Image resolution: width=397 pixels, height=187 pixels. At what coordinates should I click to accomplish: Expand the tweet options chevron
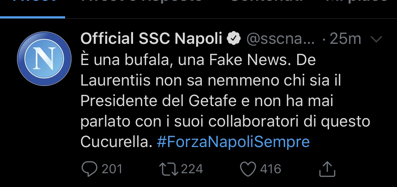point(376,39)
